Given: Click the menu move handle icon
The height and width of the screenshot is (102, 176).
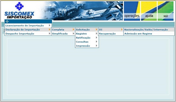Looking at the screenshot, I should [x=7, y=21].
